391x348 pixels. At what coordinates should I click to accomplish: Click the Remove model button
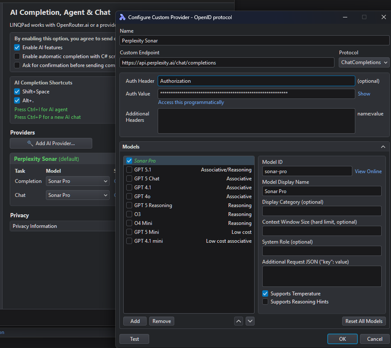(x=161, y=321)
